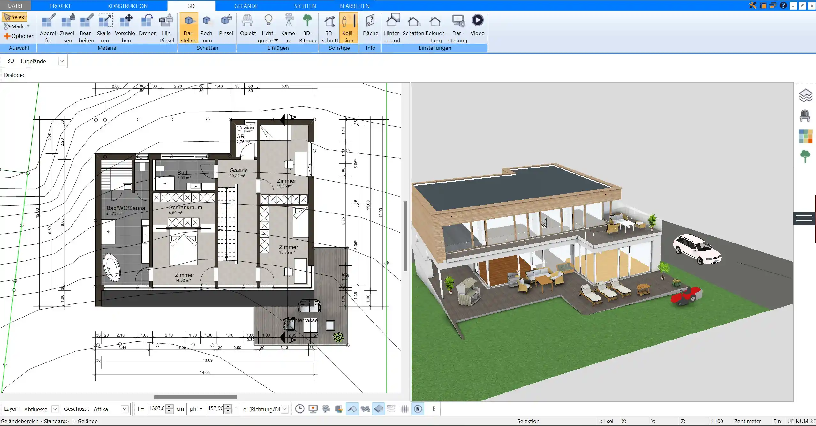
Task: Switch to the PROJEKT tab
Action: click(60, 6)
